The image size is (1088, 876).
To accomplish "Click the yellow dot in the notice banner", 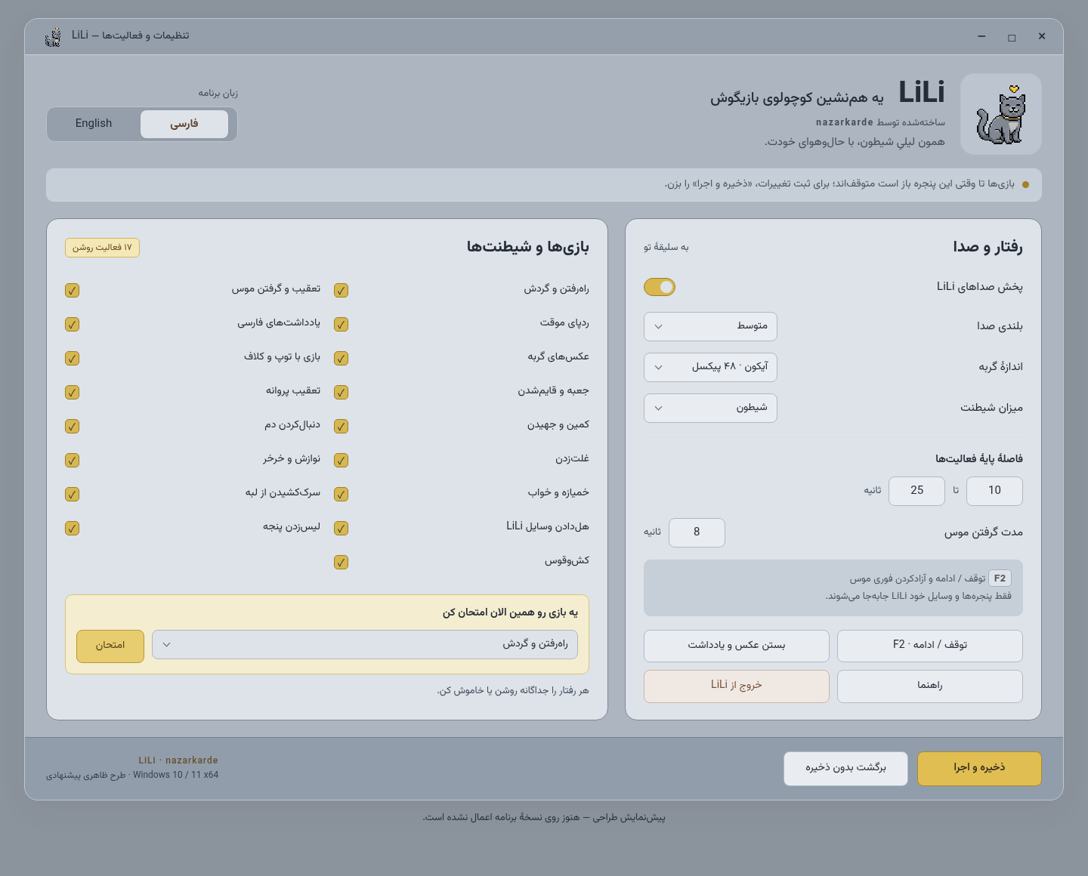I will (1025, 185).
